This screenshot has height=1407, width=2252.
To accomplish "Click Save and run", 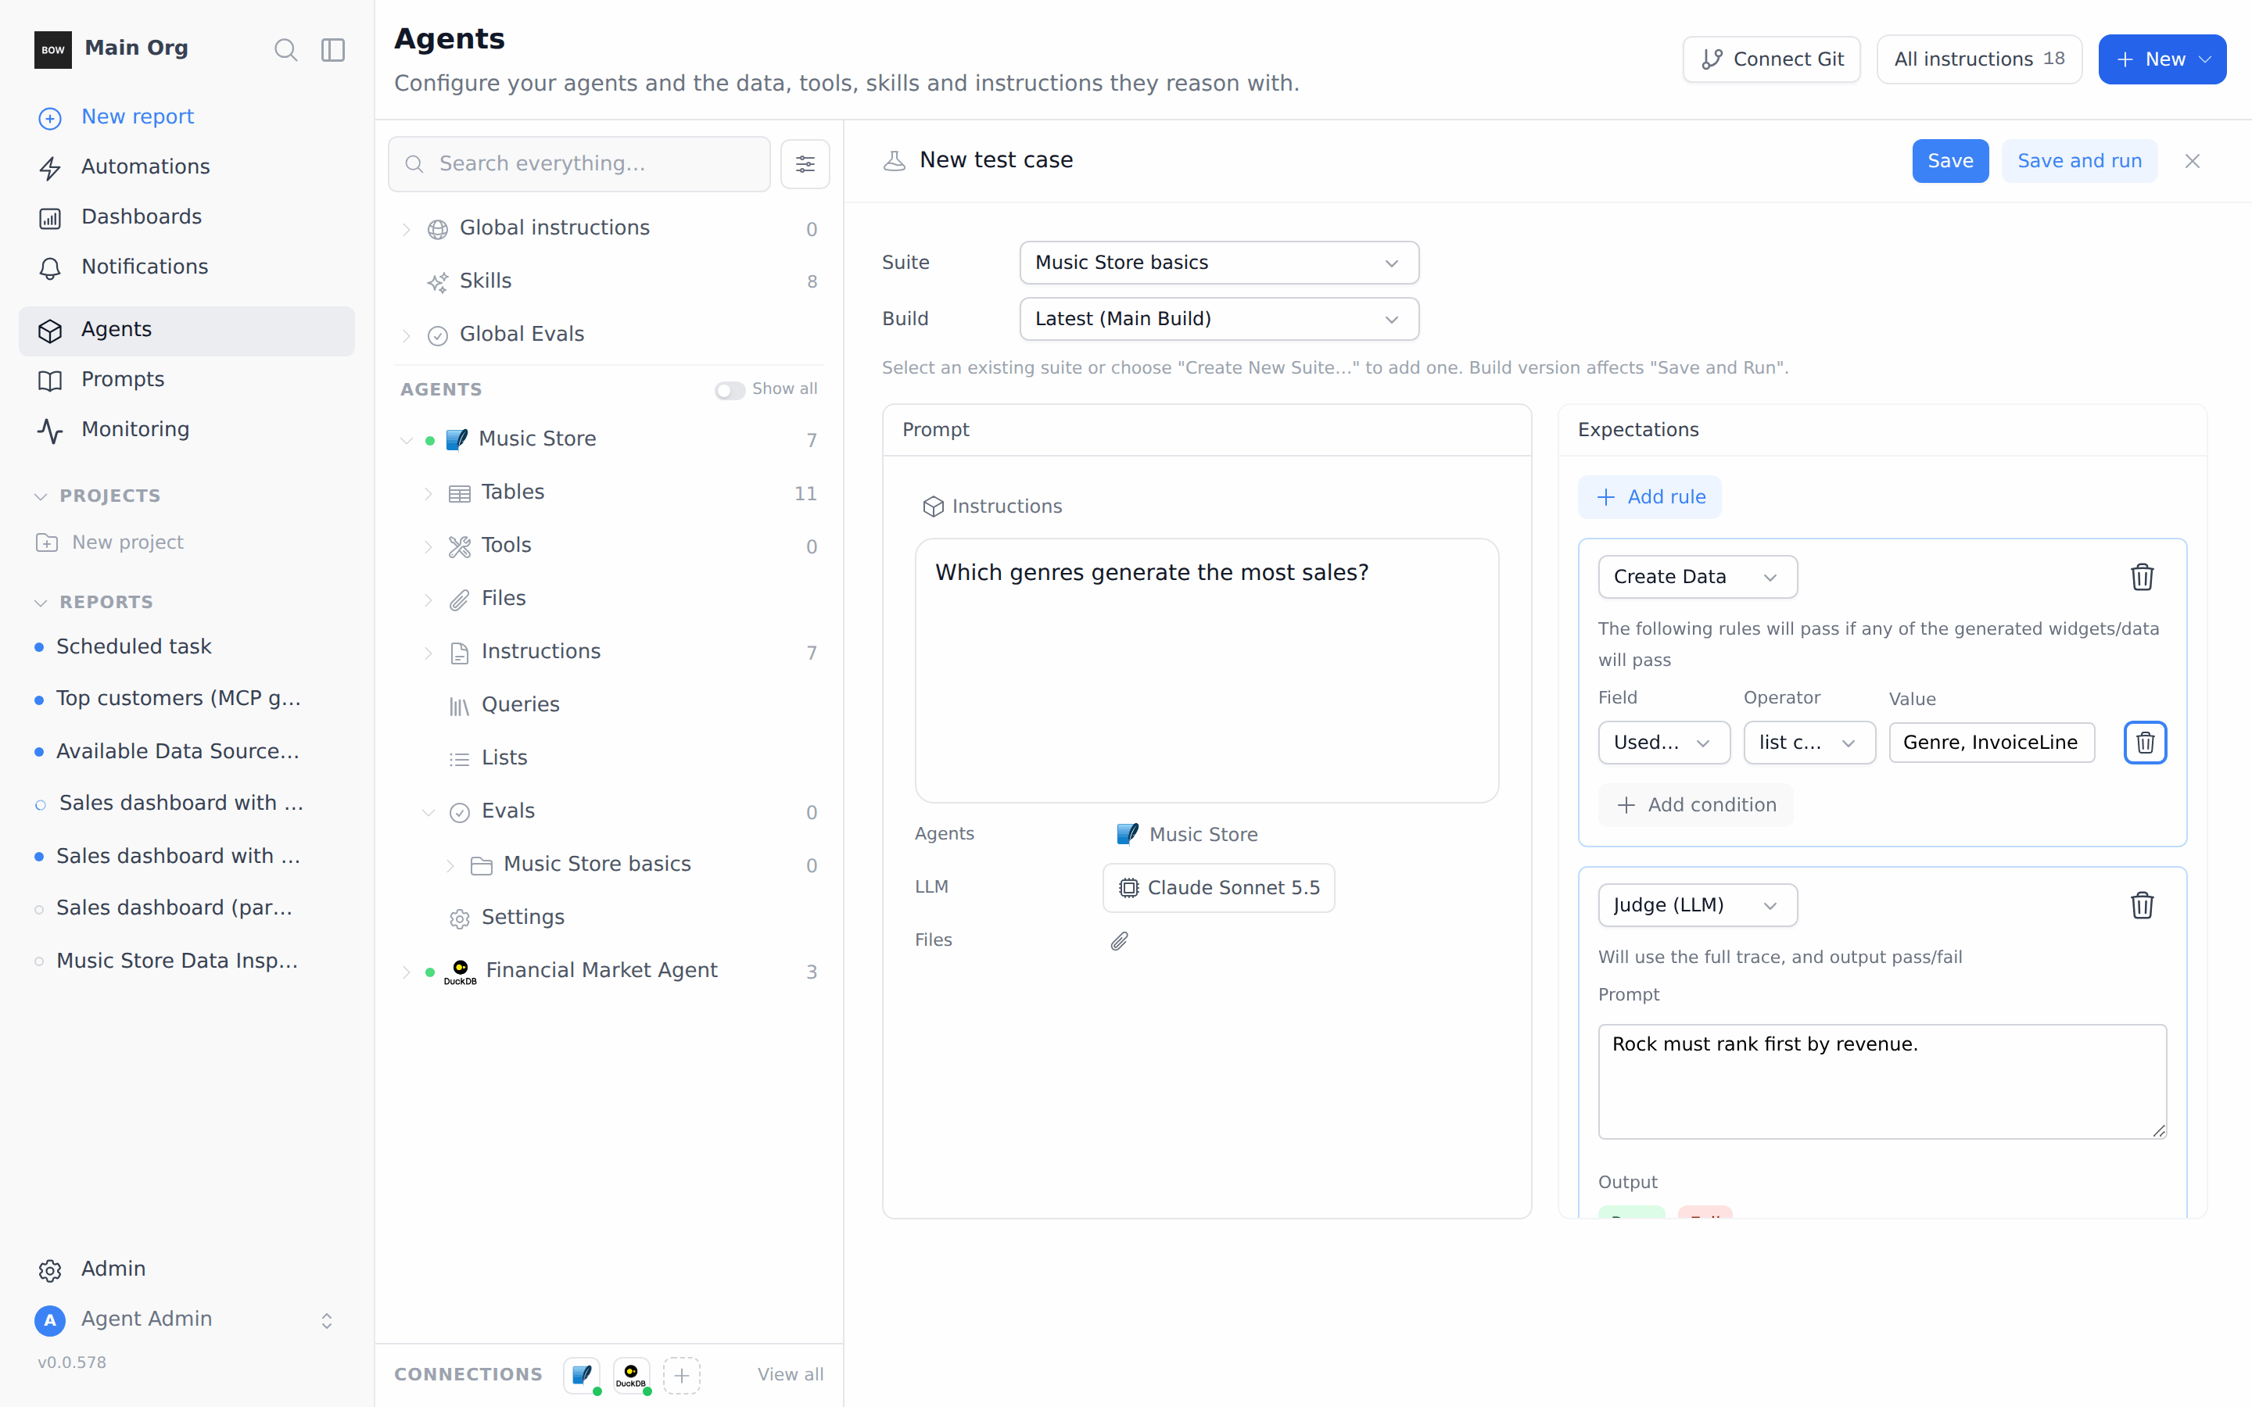I will click(2079, 161).
